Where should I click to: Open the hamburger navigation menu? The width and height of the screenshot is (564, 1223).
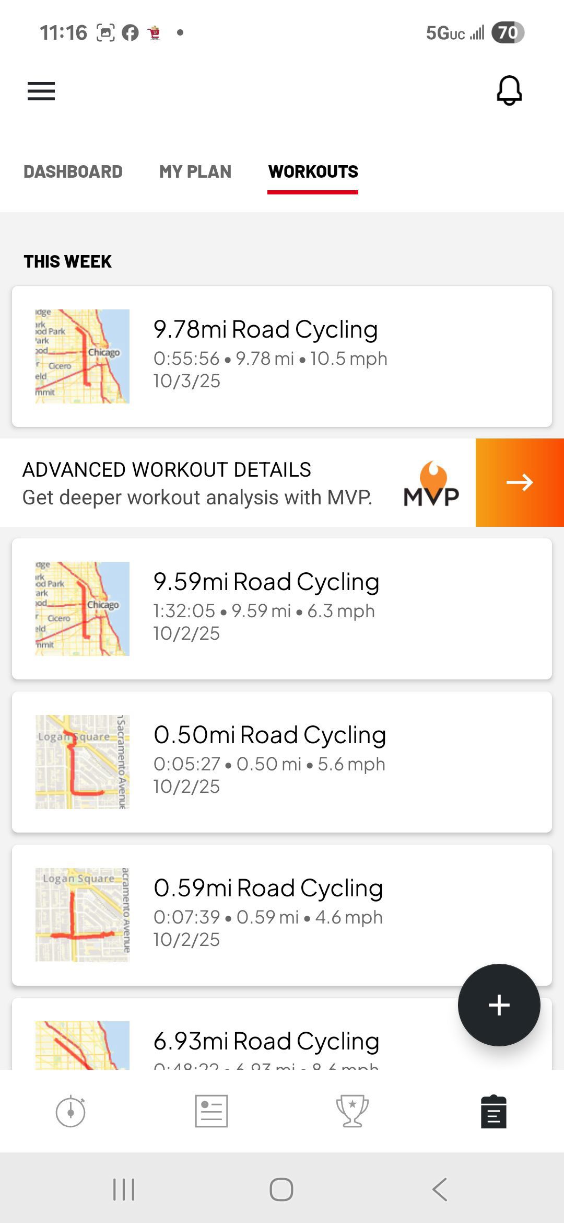[x=41, y=91]
